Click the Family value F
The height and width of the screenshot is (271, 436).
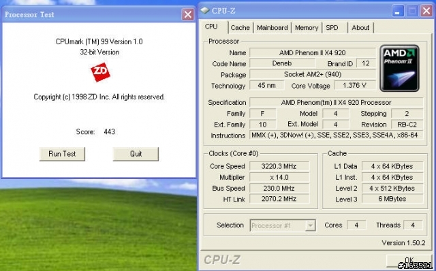(262, 114)
